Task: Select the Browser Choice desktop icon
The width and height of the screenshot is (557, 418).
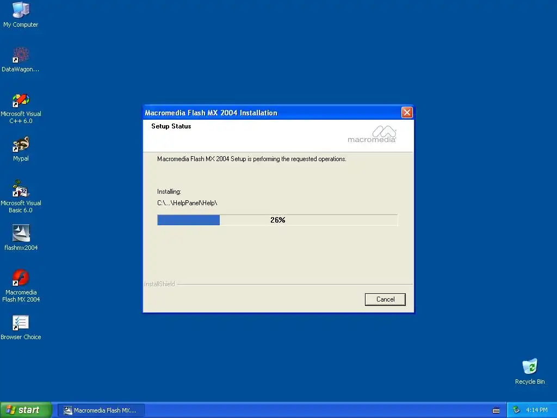Action: coord(21,327)
